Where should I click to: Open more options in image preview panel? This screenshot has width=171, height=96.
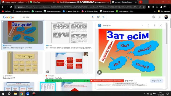[x=155, y=25]
